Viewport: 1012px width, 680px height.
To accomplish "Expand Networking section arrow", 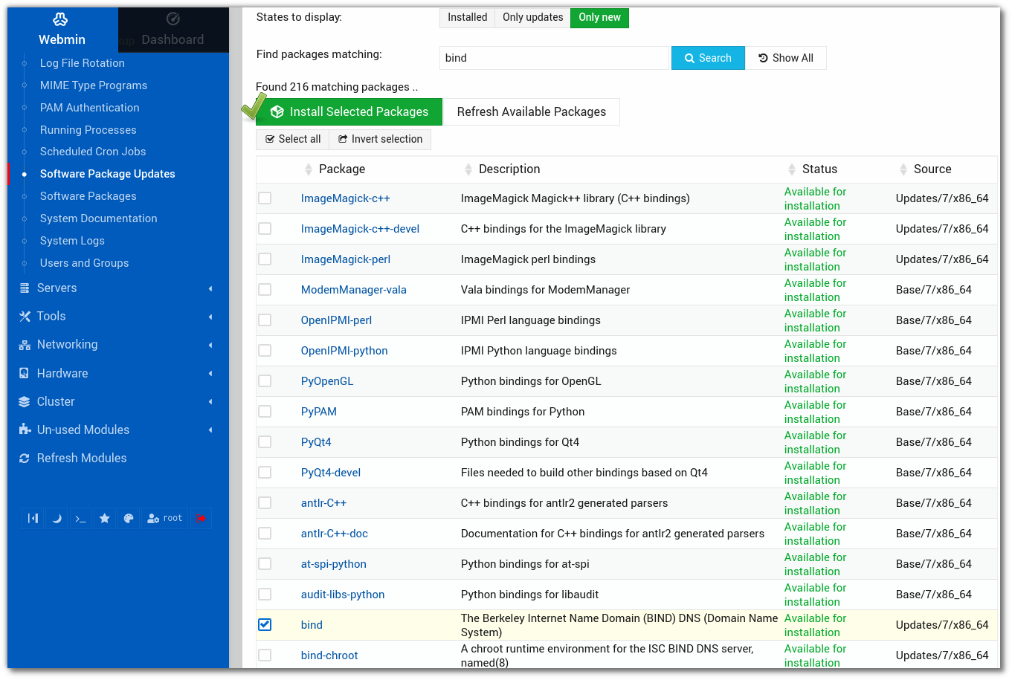I will point(210,345).
